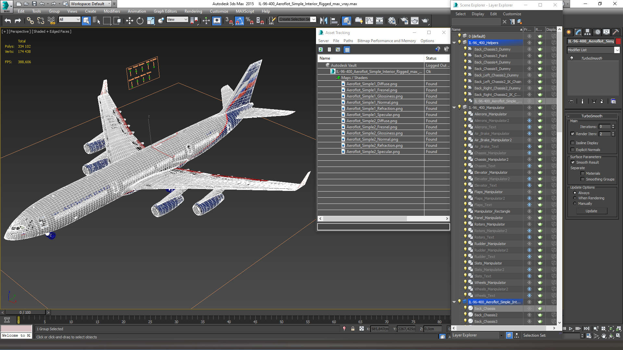Switch to Hierarchy command panel tab
This screenshot has height=350, width=623.
pos(587,32)
